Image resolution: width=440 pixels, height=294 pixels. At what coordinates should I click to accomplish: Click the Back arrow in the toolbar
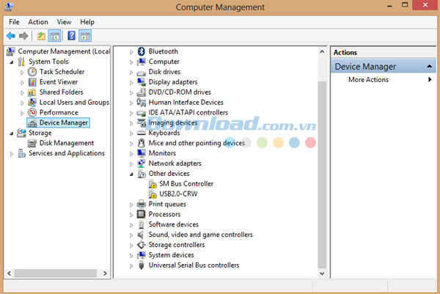point(10,36)
